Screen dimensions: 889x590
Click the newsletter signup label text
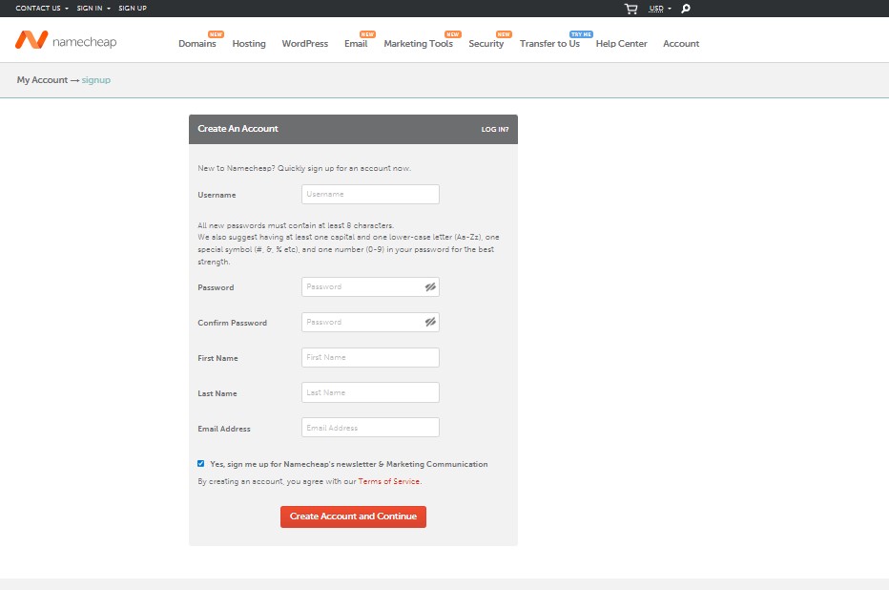click(349, 464)
